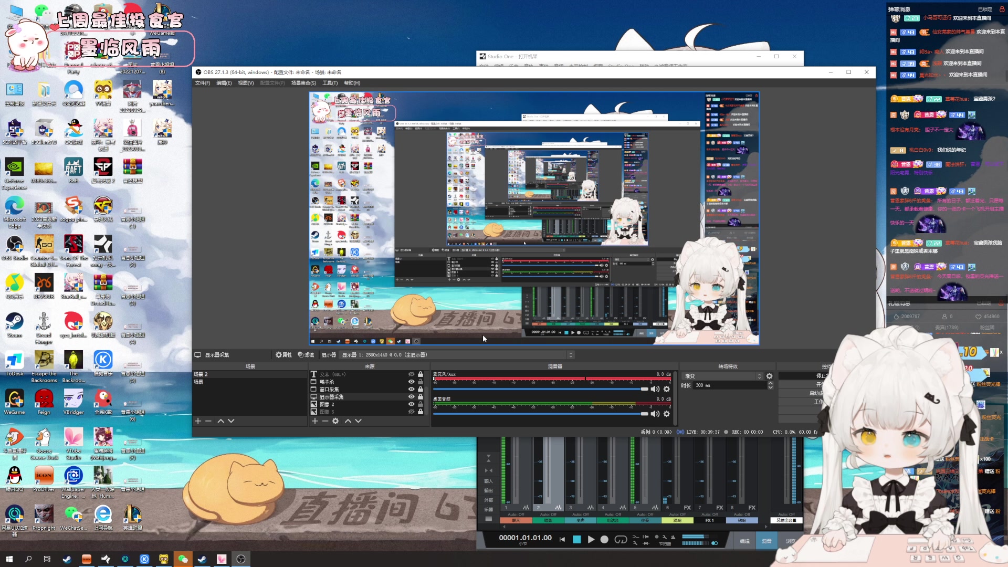
Task: Increase transition duration with stepper arrow
Action: tap(770, 383)
